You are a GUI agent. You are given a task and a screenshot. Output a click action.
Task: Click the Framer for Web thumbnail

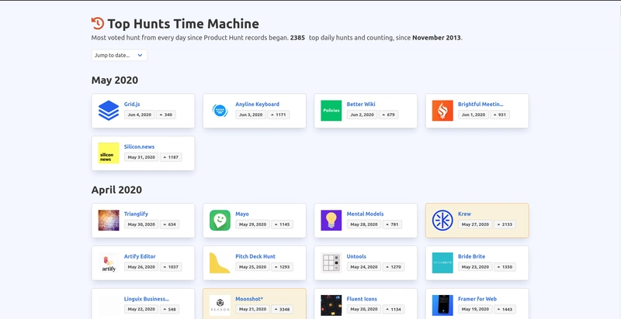(442, 306)
